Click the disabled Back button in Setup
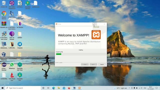 coord(85,64)
